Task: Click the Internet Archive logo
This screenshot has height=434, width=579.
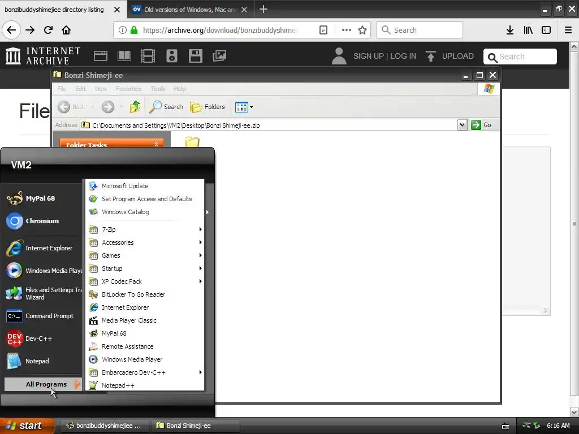Action: [43, 56]
